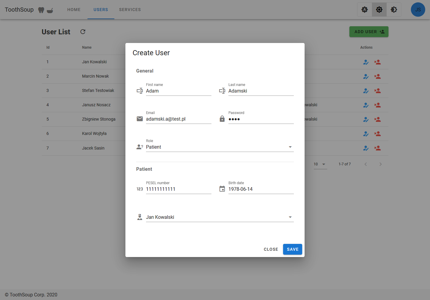
Task: Click the email envelope icon
Action: (x=140, y=119)
